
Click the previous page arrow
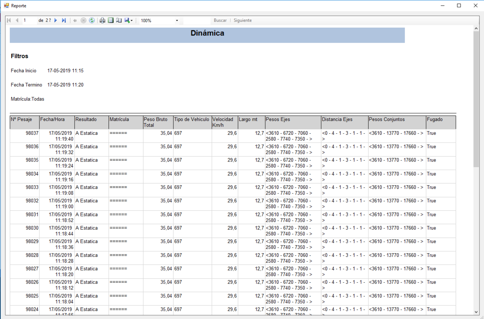click(17, 20)
